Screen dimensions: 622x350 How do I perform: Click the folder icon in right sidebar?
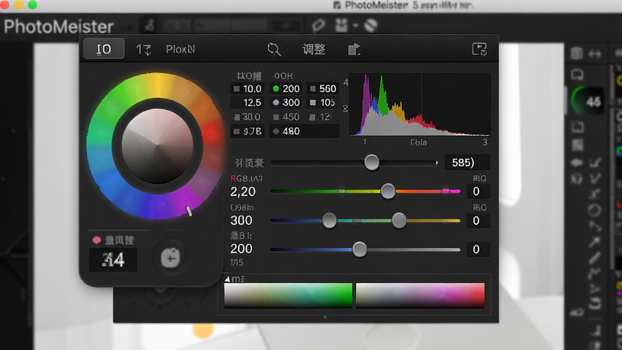point(578,127)
